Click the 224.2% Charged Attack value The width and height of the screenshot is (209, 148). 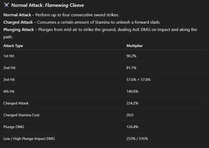coord(132,103)
